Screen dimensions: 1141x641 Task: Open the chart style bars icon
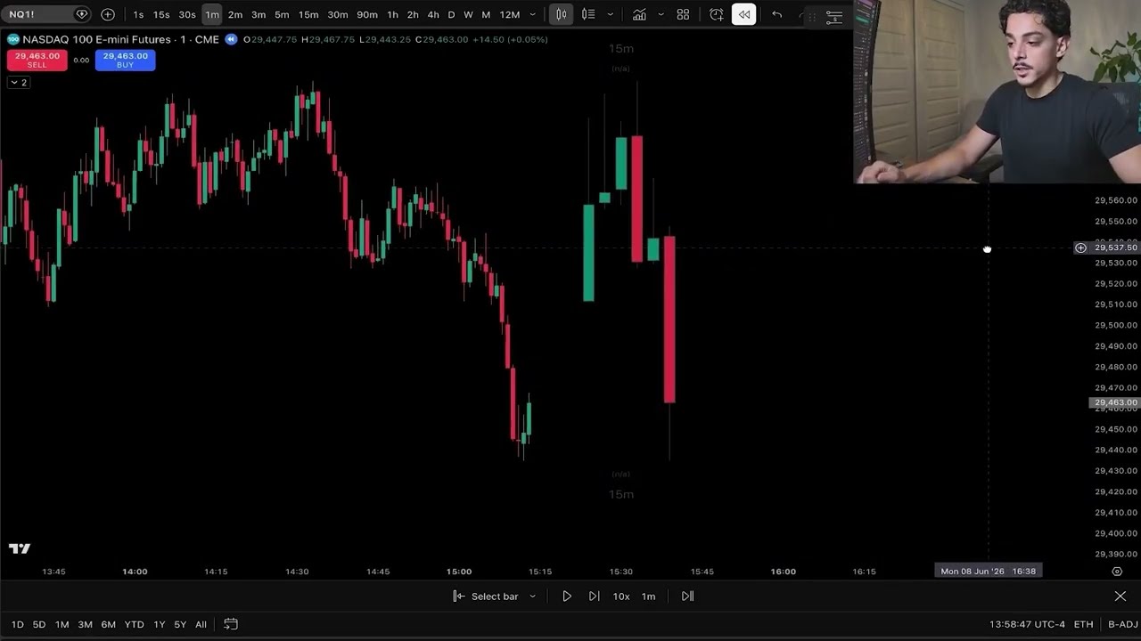click(588, 14)
